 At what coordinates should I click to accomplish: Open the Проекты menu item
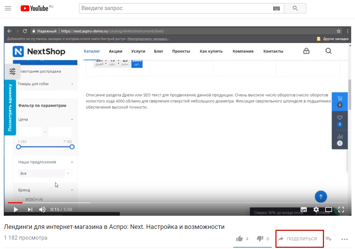coord(181,51)
